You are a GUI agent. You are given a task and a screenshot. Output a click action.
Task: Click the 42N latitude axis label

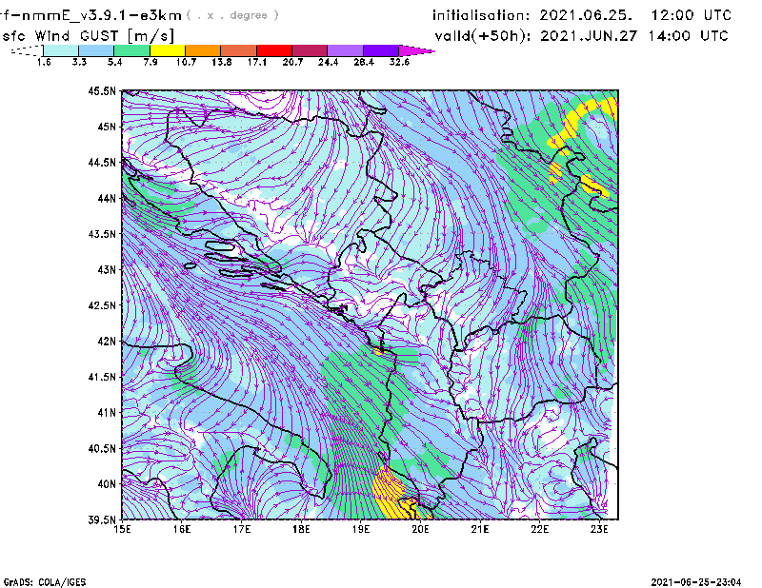point(105,342)
